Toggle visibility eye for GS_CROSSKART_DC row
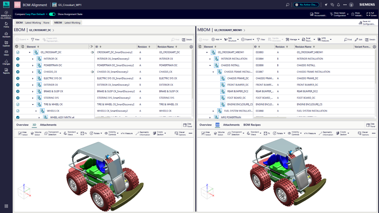This screenshot has width=379, height=213. 92,52
